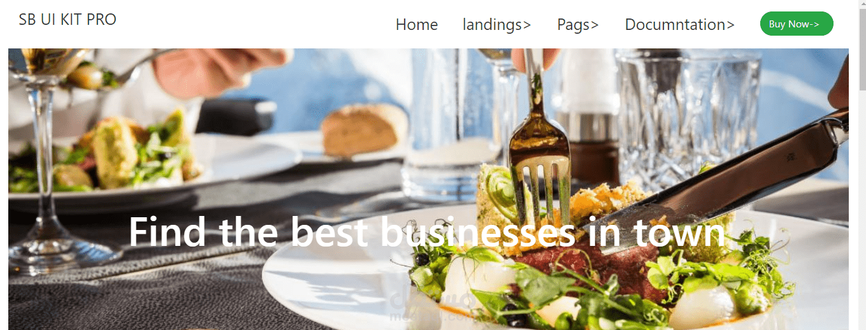Click the word 'town' in the headline
The width and height of the screenshot is (866, 330).
pyautogui.click(x=679, y=233)
